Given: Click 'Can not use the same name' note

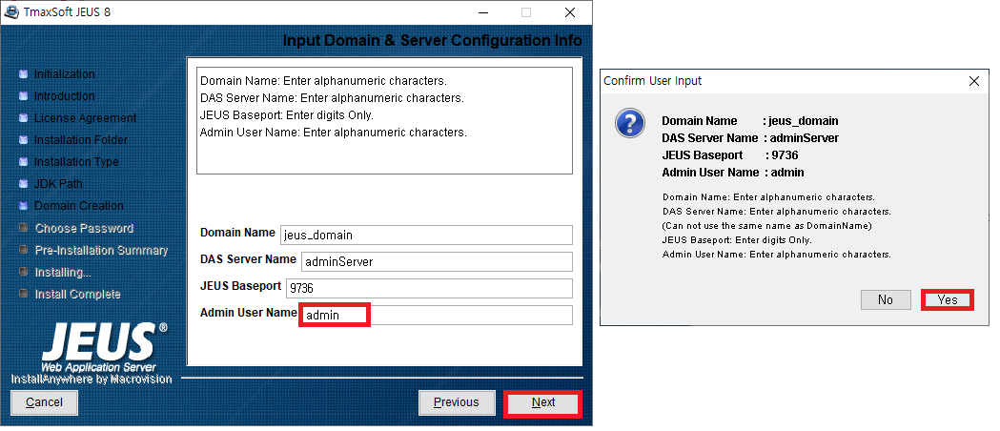Looking at the screenshot, I should [x=767, y=226].
